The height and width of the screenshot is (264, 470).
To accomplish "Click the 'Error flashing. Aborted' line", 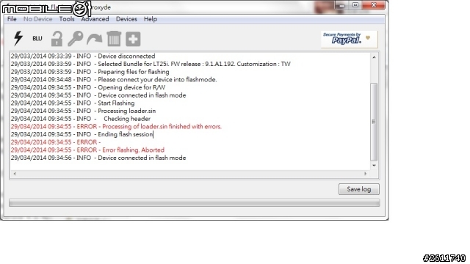I will [x=87, y=150].
